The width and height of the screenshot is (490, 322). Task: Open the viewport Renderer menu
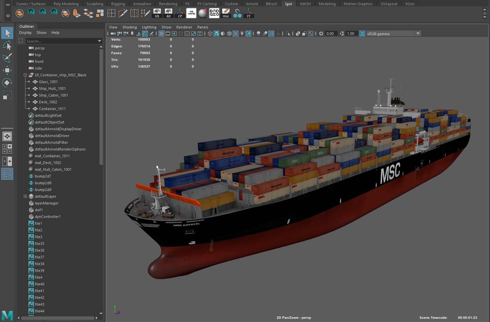(184, 27)
